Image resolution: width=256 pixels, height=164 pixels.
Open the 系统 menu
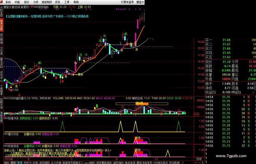8,2
